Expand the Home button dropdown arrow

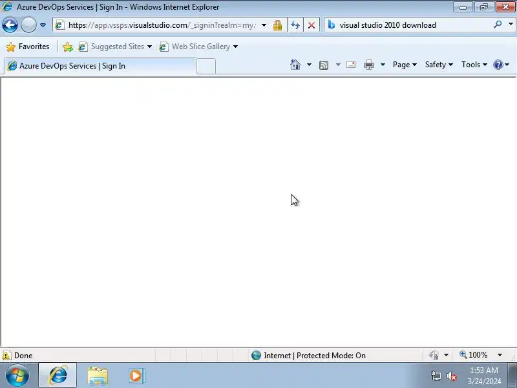click(x=309, y=65)
